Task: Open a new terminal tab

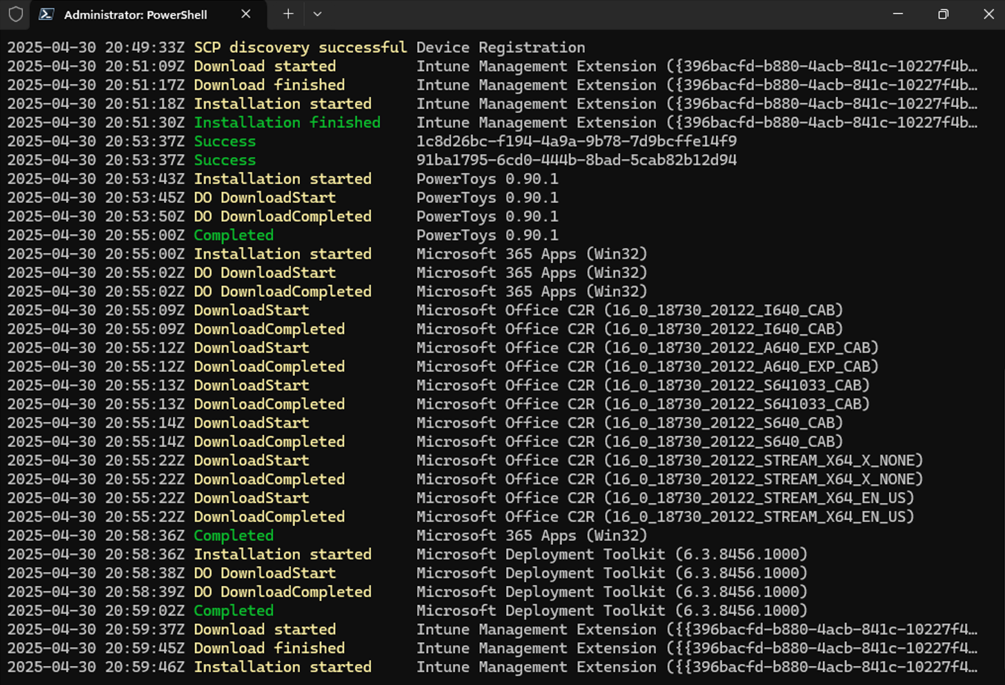Action: [x=288, y=14]
